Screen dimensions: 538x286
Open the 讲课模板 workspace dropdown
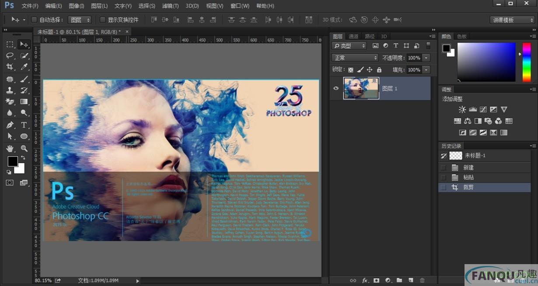[513, 20]
